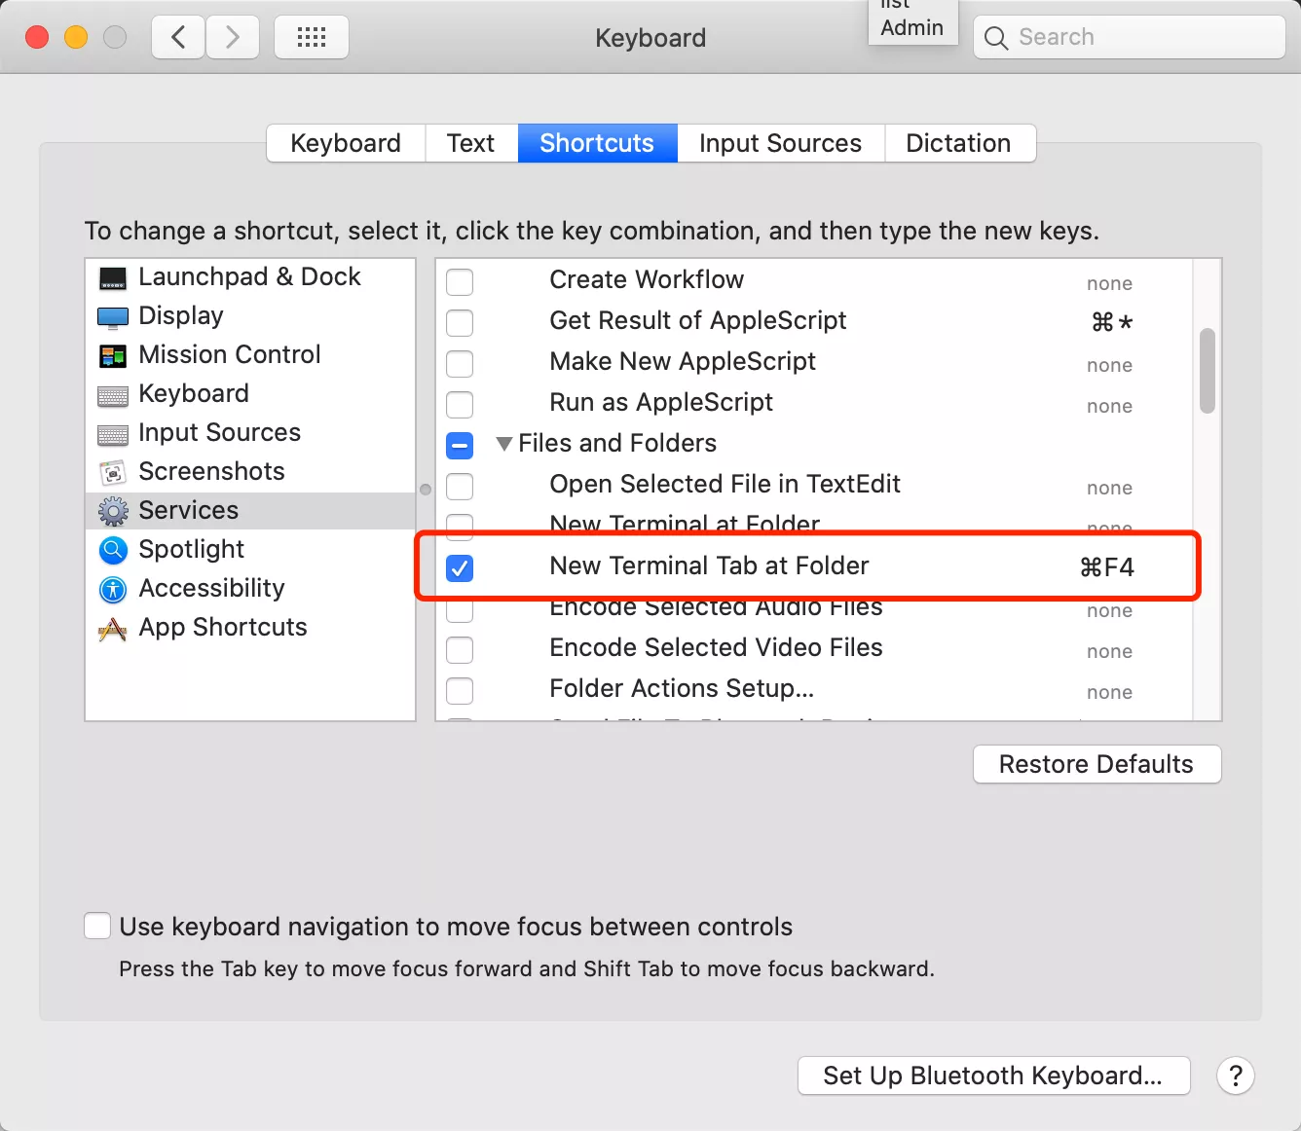Click 'none' shortcut for Folder Actions Setup
Screen dimensions: 1301x1131
pyautogui.click(x=1109, y=692)
